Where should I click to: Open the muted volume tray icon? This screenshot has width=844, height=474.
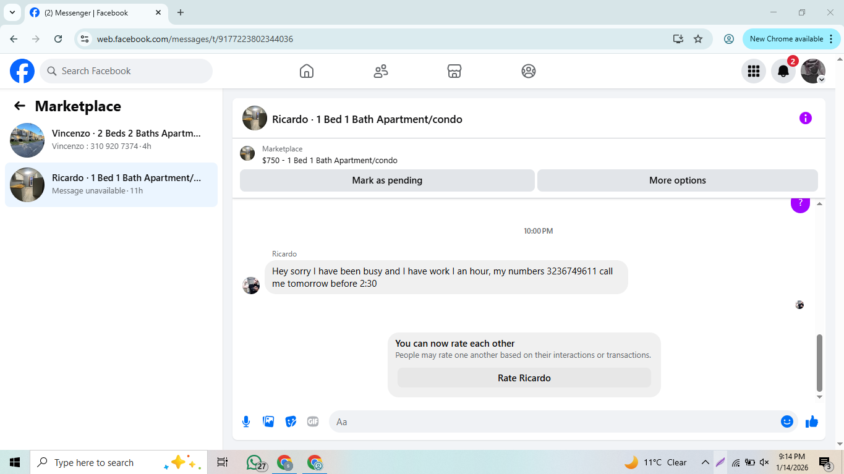[764, 462]
